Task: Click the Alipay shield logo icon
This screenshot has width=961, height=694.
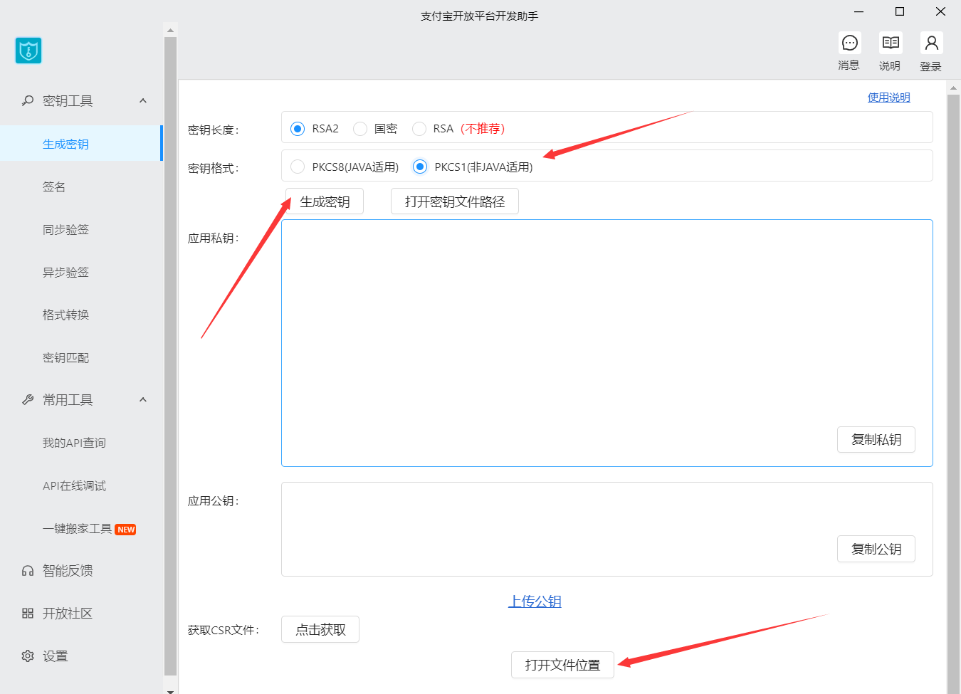Action: click(28, 51)
